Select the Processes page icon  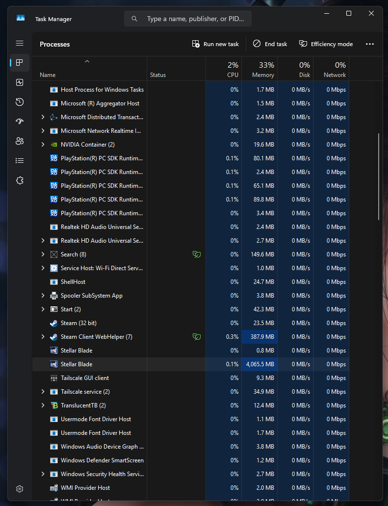20,63
